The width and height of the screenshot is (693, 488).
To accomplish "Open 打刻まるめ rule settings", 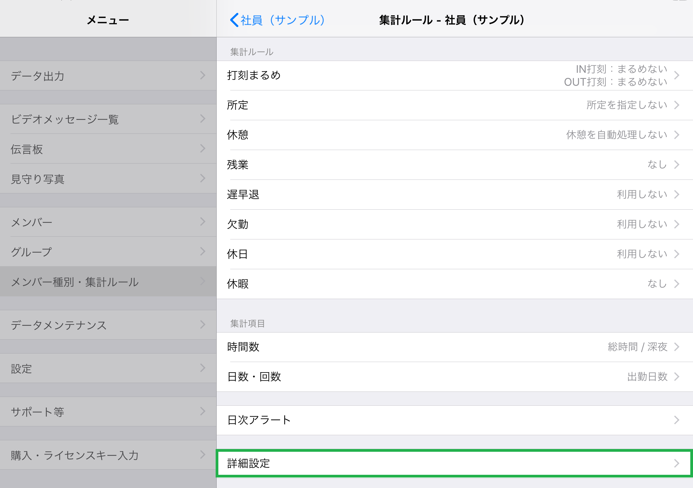I will [455, 76].
